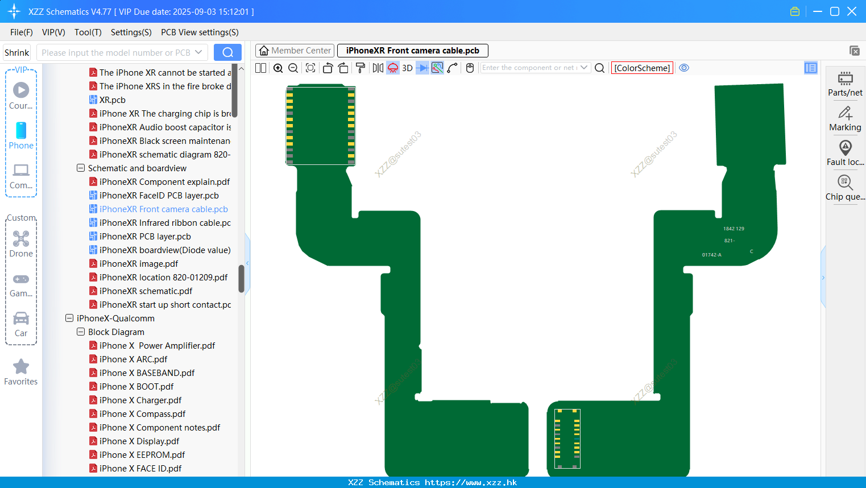Select the iPhoneXR Front camera cable.pcb tab
The height and width of the screenshot is (488, 866).
pos(413,51)
